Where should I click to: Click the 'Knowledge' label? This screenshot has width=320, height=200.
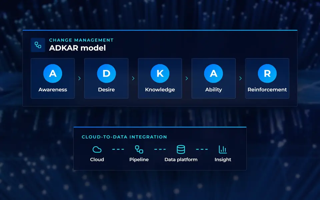point(160,90)
